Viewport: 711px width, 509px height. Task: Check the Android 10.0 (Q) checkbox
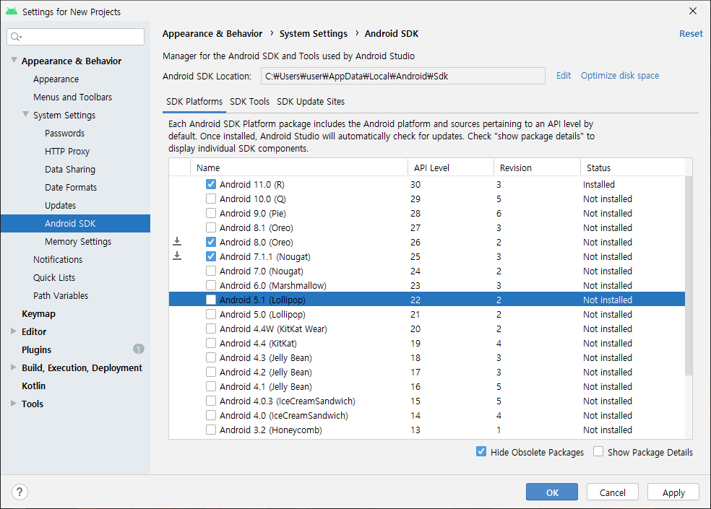[x=211, y=199]
